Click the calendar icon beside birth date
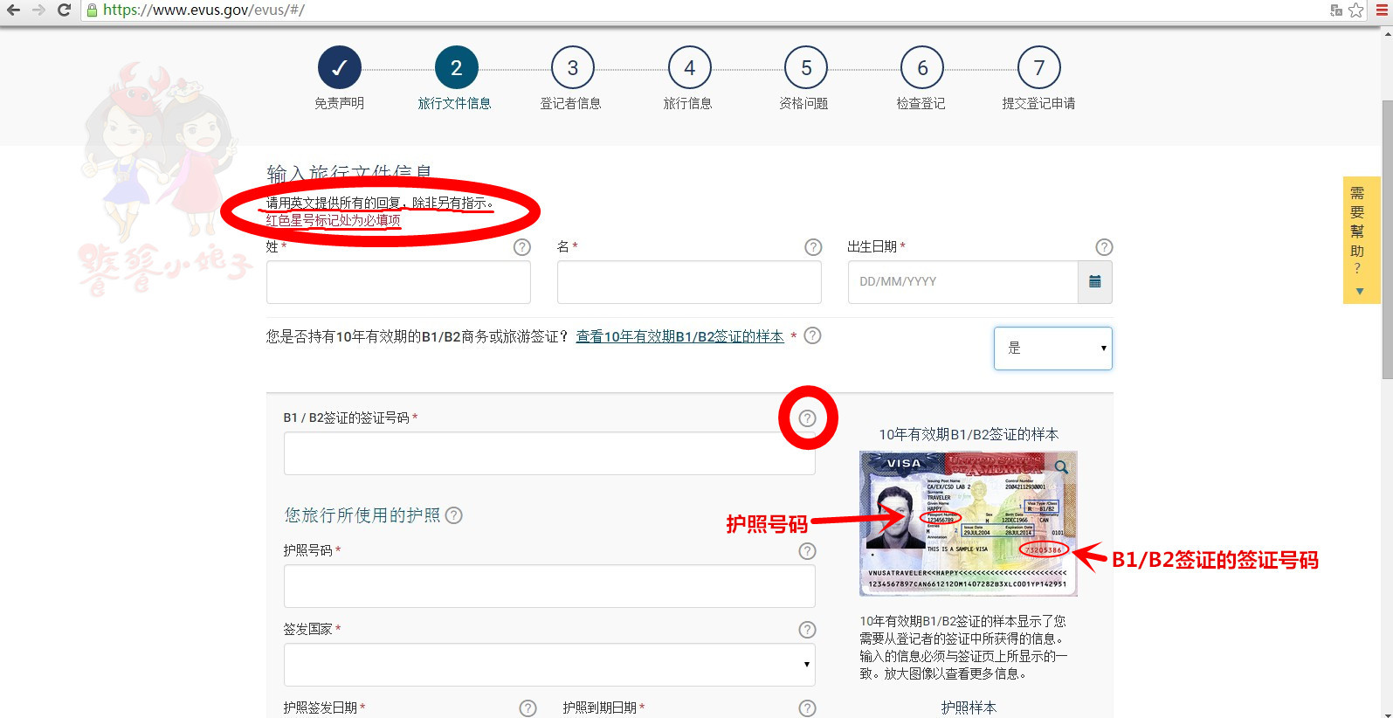 click(1094, 282)
